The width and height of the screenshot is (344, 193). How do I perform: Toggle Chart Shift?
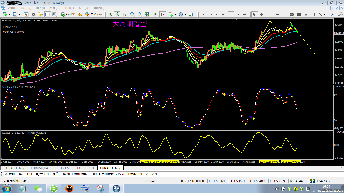click(163, 14)
